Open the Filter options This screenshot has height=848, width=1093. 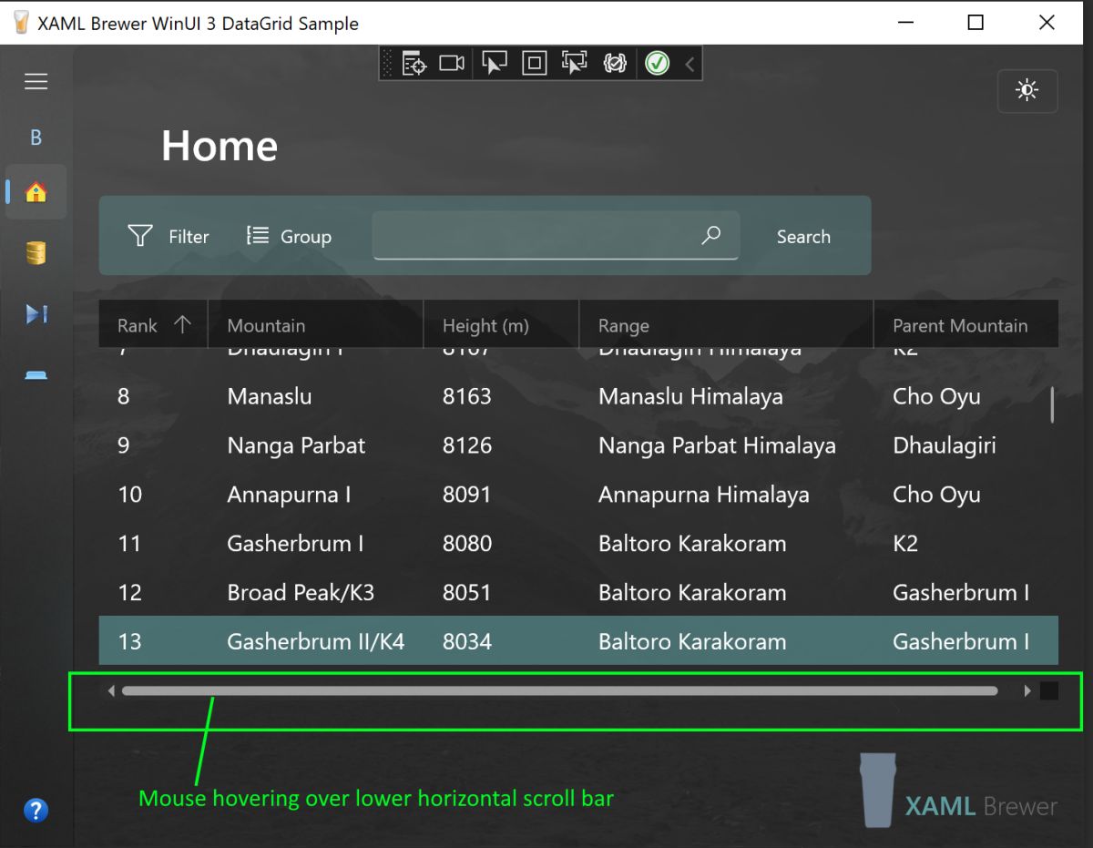(x=169, y=236)
